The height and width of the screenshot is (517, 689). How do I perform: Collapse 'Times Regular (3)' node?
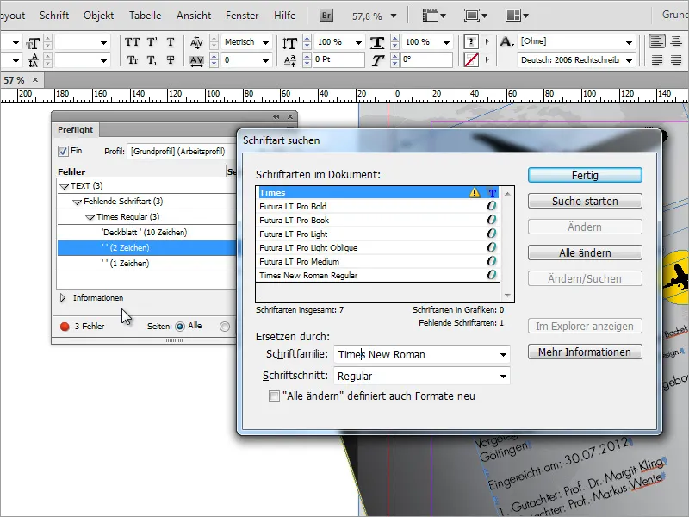tap(90, 217)
